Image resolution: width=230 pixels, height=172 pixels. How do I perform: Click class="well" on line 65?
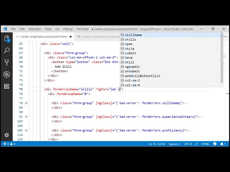tap(60, 44)
